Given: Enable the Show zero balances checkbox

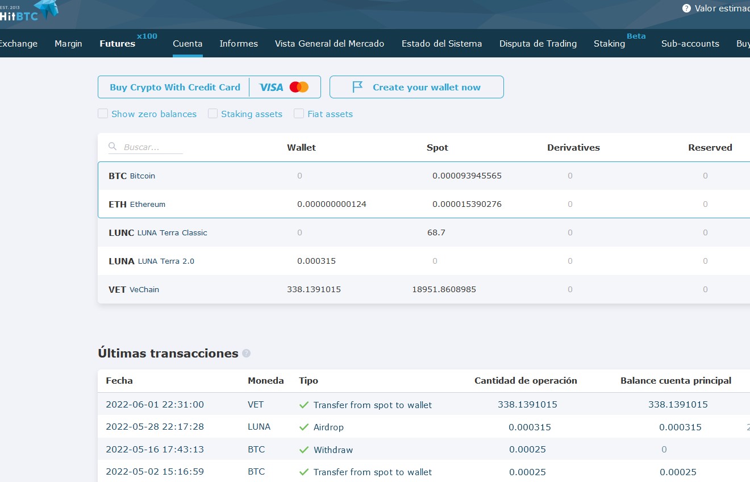Looking at the screenshot, I should click(x=103, y=114).
